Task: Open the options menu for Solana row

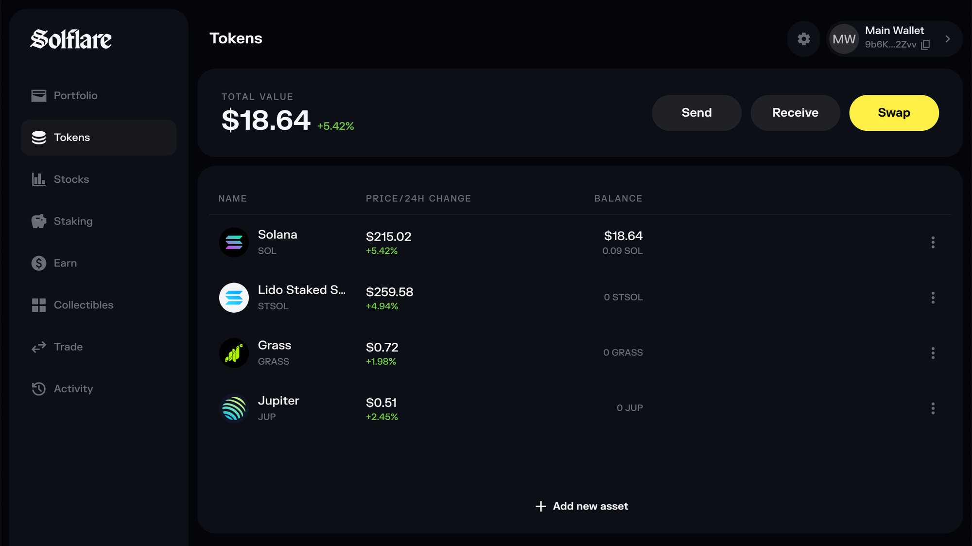Action: 933,242
